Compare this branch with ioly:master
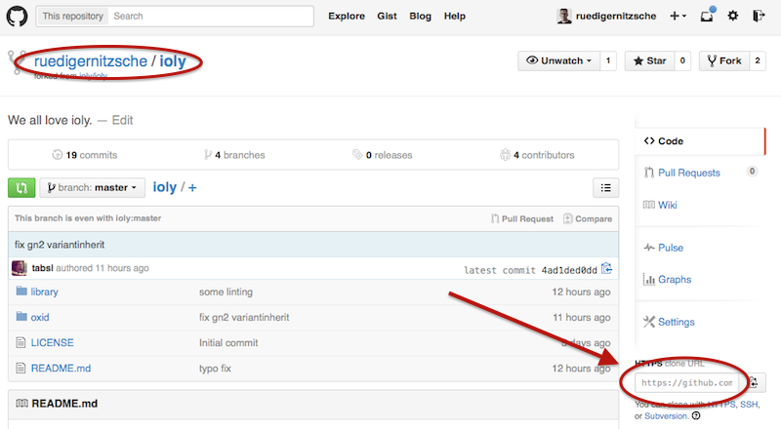 pos(588,218)
